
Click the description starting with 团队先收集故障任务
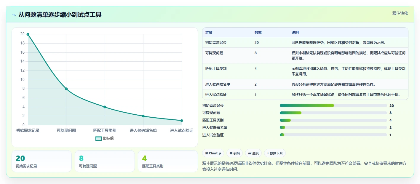click(338, 43)
